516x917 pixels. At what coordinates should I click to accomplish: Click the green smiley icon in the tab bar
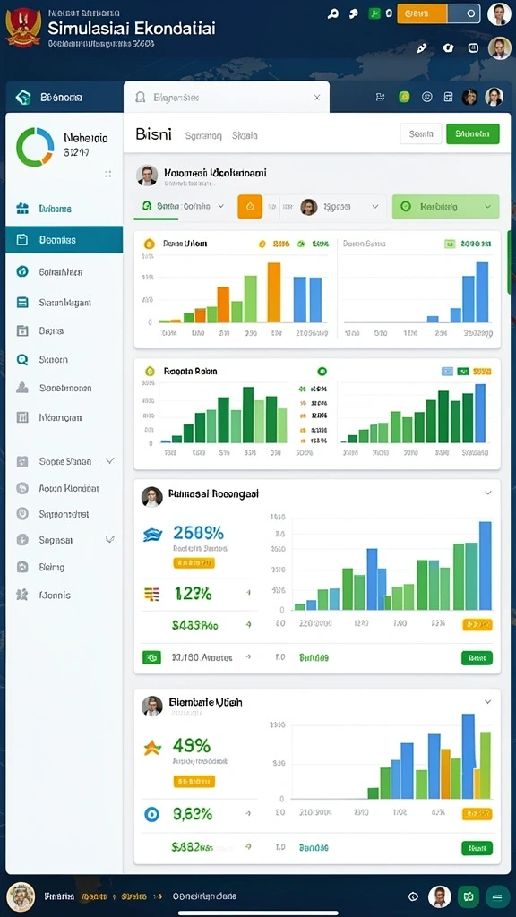coord(404,97)
